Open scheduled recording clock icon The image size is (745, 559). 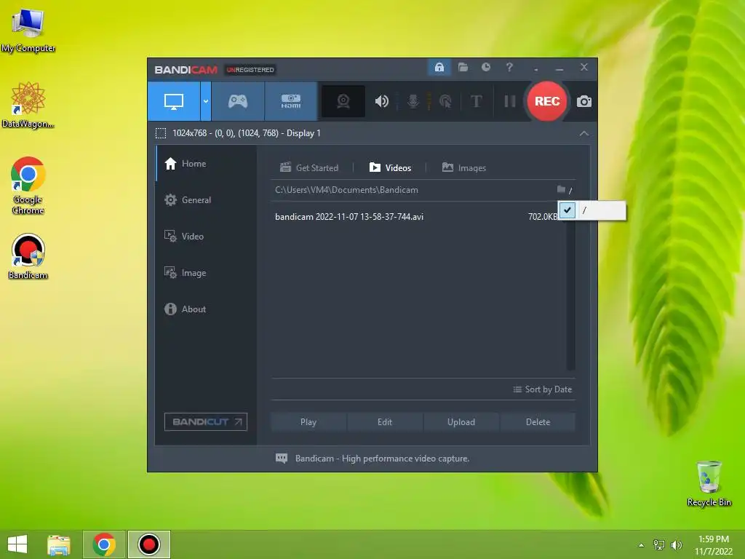[x=485, y=68]
